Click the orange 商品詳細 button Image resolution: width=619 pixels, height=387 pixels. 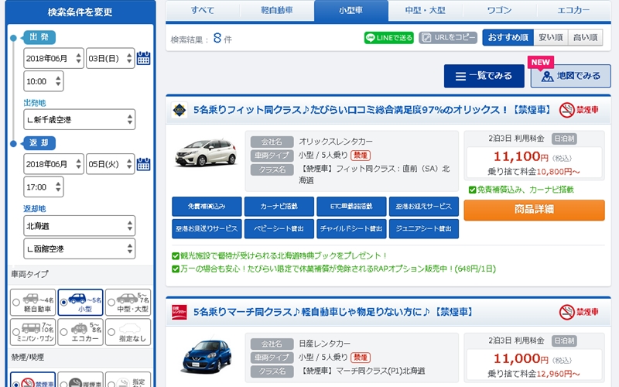(x=534, y=210)
